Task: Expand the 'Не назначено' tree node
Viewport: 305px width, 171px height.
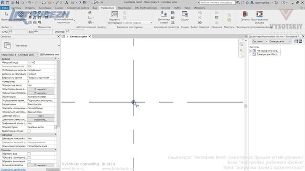Action: point(251,51)
